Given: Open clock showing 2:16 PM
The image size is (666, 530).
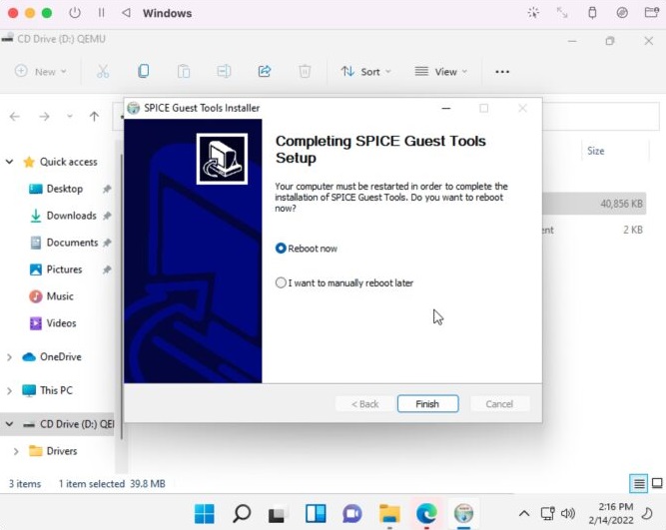Looking at the screenshot, I should [611, 513].
